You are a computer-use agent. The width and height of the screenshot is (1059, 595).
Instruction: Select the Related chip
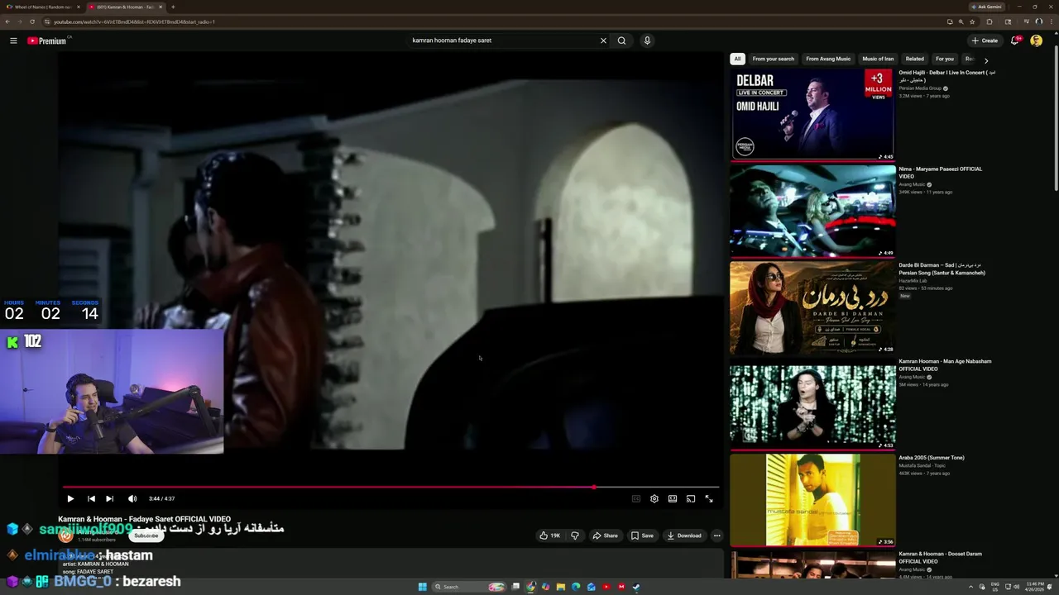(x=914, y=59)
